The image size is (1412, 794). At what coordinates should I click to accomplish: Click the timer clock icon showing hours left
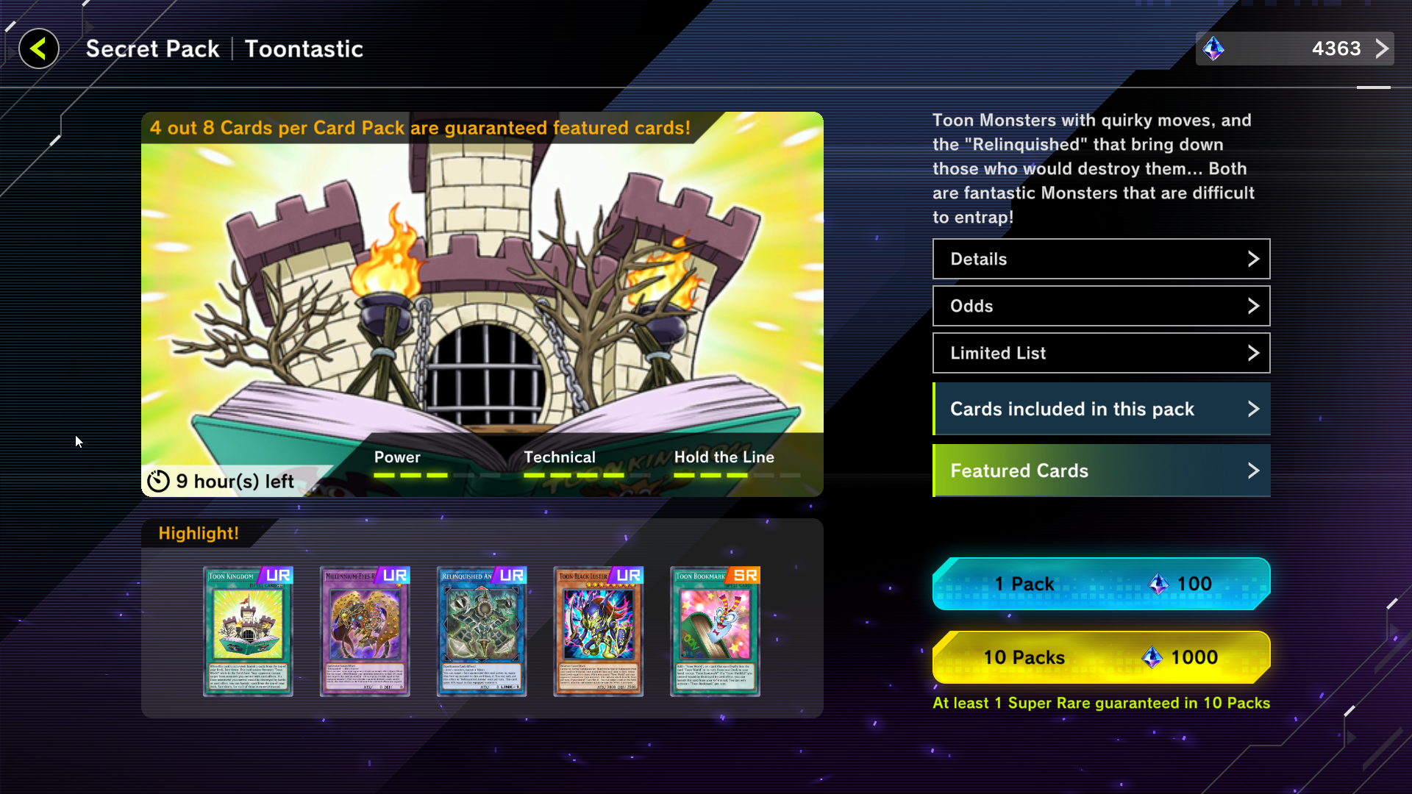pos(158,481)
